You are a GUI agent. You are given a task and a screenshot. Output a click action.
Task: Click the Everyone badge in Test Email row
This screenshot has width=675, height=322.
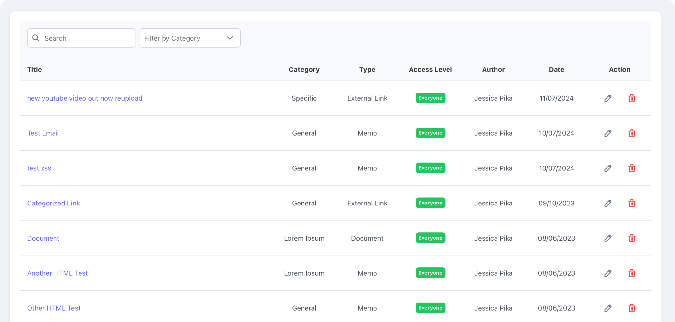430,133
